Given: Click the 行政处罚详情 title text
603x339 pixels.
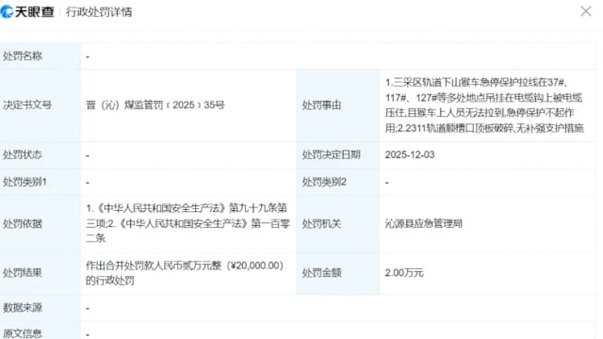Looking at the screenshot, I should pos(99,12).
